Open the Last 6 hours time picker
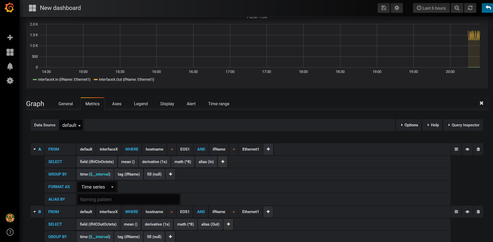493x242 pixels. point(431,8)
